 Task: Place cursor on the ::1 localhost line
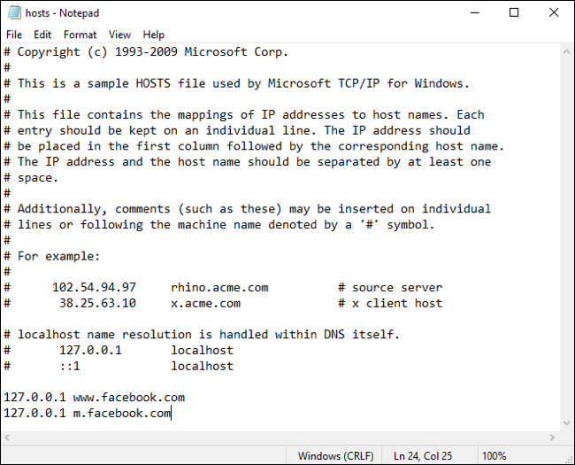tap(133, 366)
